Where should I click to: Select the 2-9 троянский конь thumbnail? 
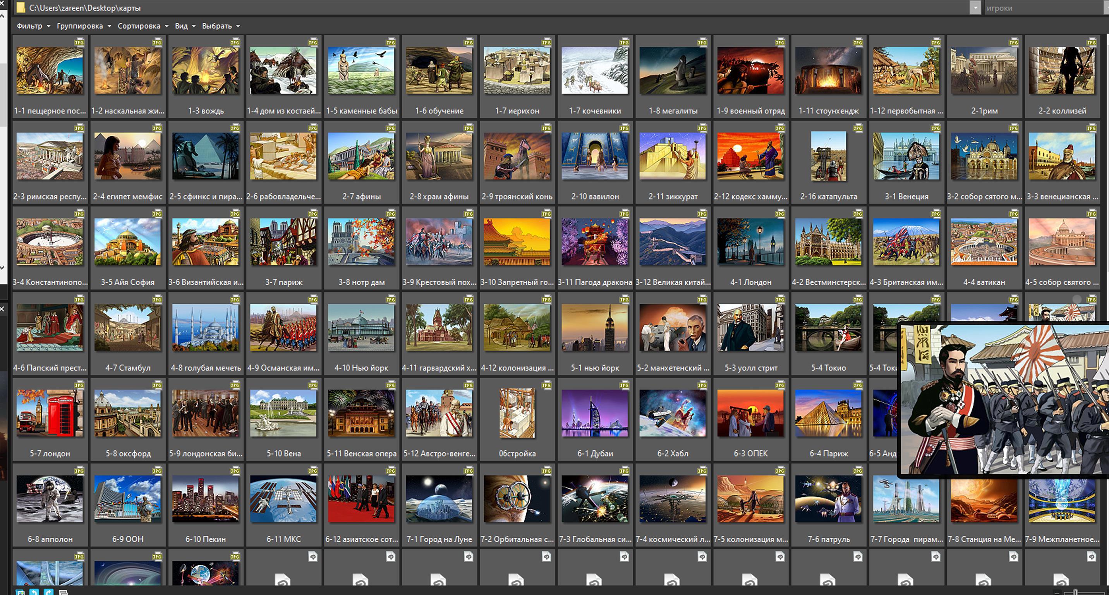[x=517, y=157]
